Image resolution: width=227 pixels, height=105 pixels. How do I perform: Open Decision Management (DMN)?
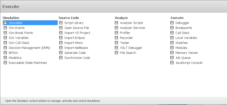point(29,48)
